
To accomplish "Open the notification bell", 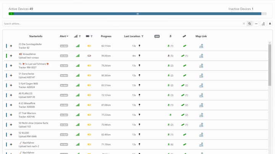I will (270, 24).
